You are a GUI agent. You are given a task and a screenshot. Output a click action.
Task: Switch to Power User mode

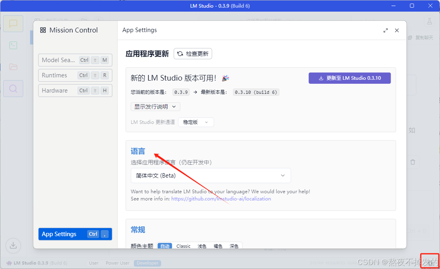click(x=117, y=263)
